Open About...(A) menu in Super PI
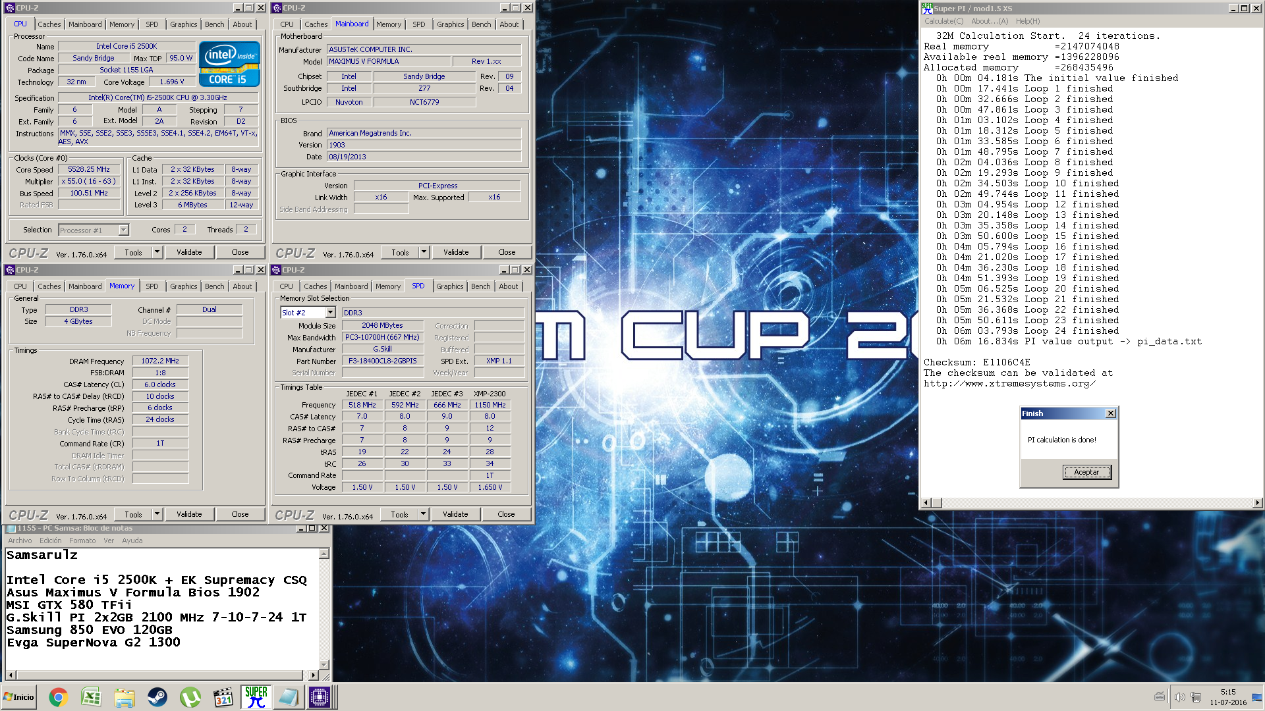 coord(990,21)
